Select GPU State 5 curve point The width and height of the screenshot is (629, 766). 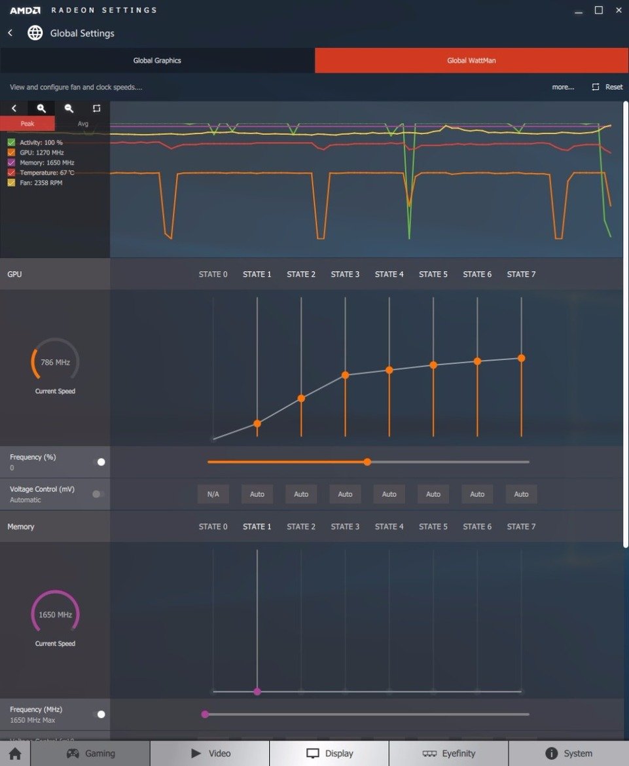433,365
